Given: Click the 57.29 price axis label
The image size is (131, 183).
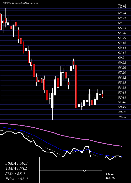Looking at the screenshot, I should (122, 73).
